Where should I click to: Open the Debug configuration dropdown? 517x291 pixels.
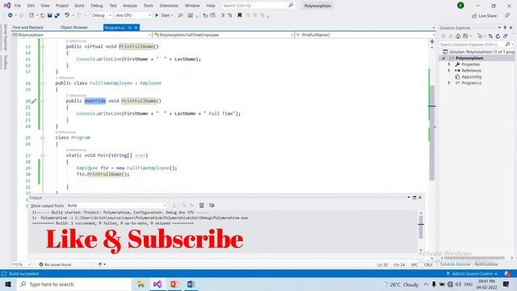(x=101, y=15)
